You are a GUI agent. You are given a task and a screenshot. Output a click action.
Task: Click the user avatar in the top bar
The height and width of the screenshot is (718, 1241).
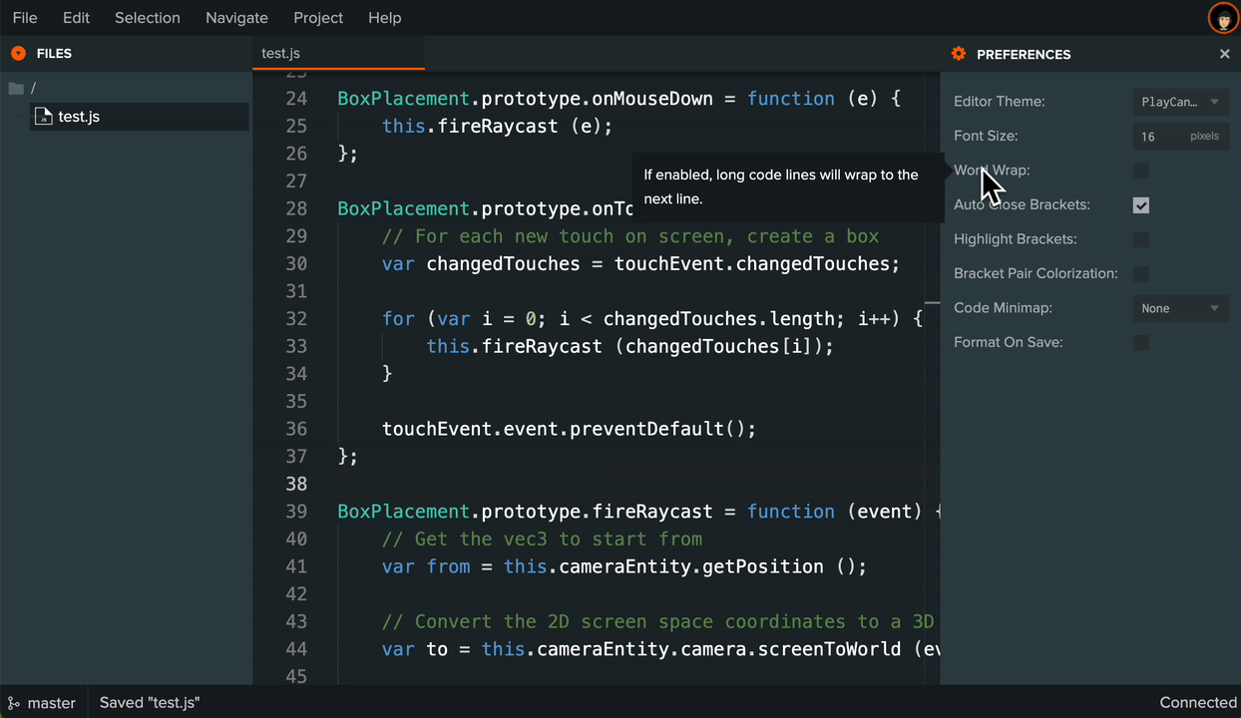[x=1223, y=17]
